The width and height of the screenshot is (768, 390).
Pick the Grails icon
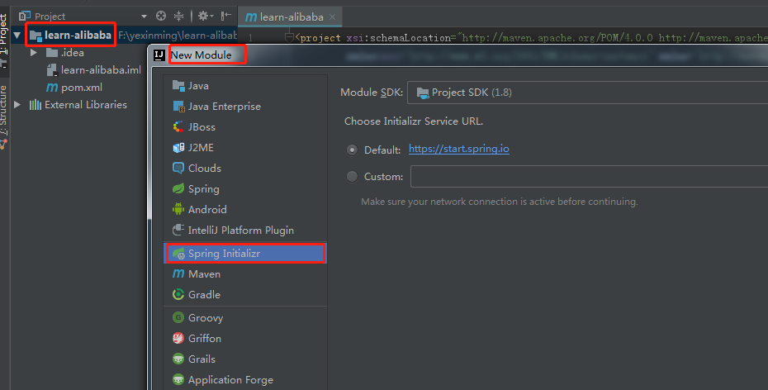(178, 359)
